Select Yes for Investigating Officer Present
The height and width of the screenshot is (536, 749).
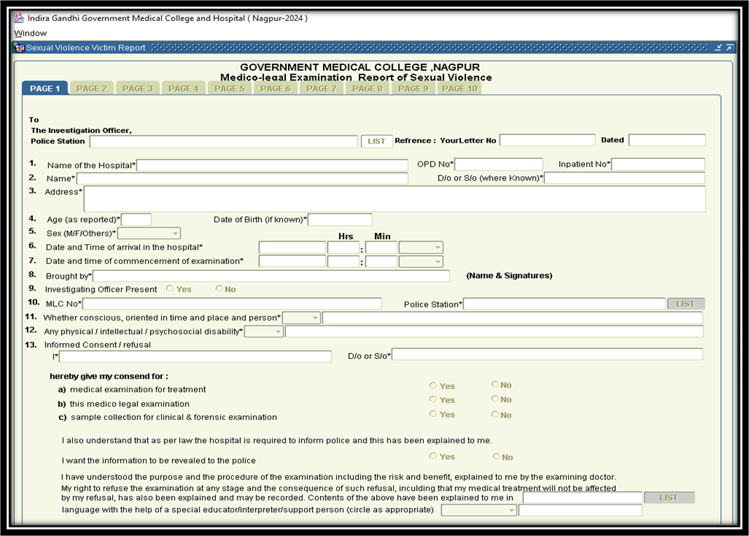tap(170, 289)
